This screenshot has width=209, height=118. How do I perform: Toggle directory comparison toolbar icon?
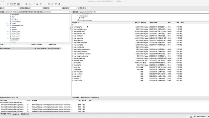52,4
